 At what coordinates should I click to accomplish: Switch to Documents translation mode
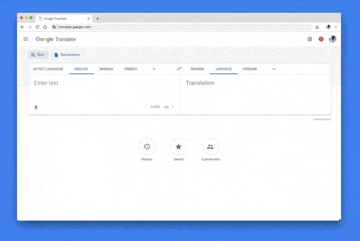coord(67,55)
